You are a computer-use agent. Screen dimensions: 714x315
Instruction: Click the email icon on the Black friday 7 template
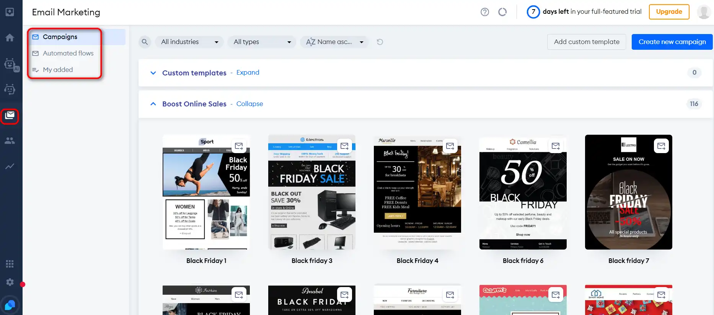click(661, 146)
